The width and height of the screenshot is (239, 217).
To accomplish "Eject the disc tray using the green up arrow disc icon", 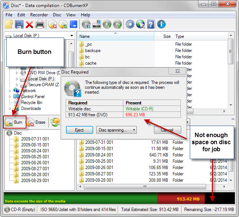I will (x=117, y=24).
